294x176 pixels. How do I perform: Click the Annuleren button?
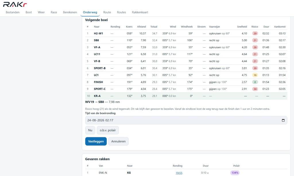coord(118,141)
